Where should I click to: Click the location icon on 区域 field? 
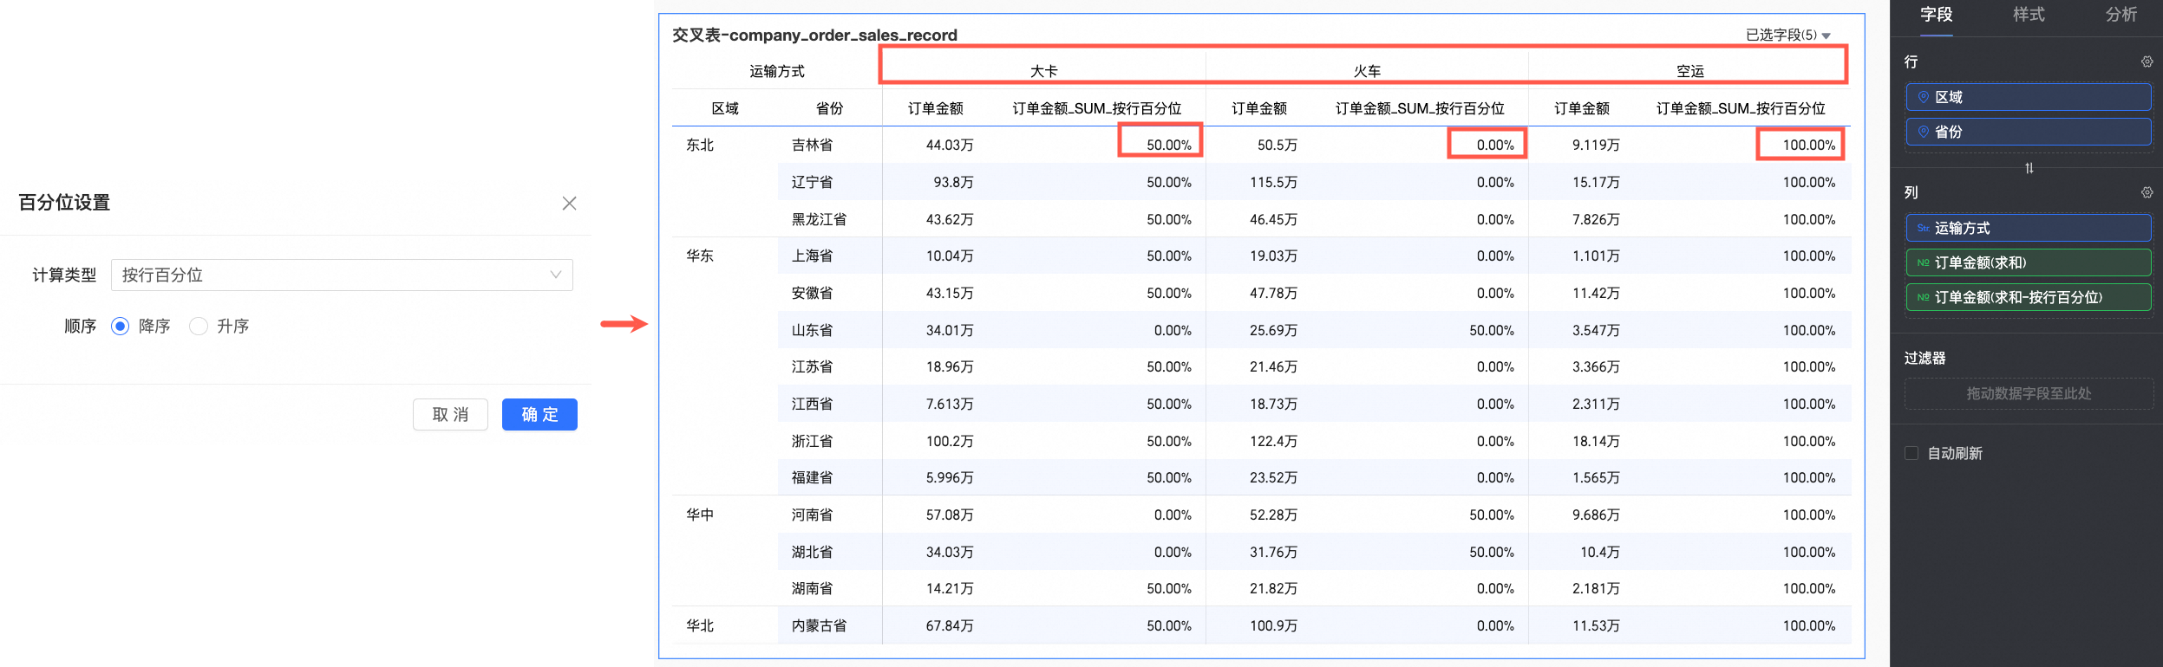point(1923,97)
